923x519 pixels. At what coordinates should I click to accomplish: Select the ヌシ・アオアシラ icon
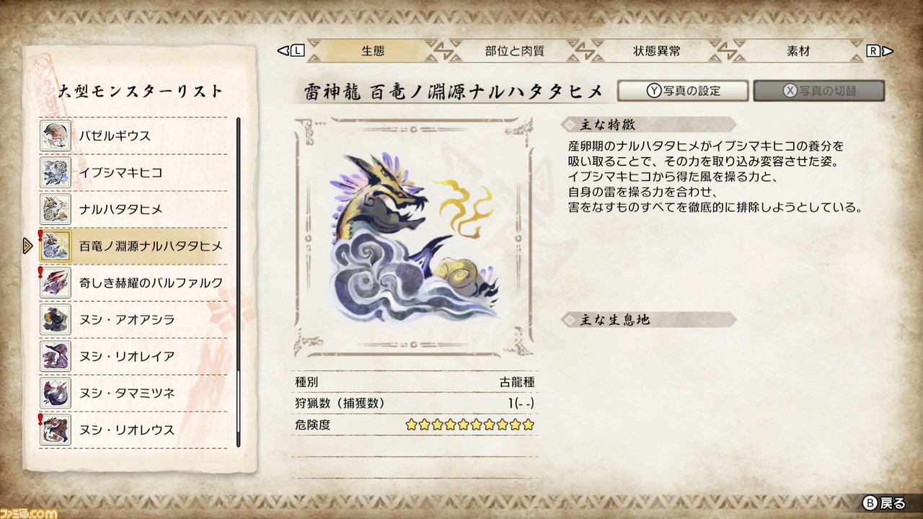point(55,319)
